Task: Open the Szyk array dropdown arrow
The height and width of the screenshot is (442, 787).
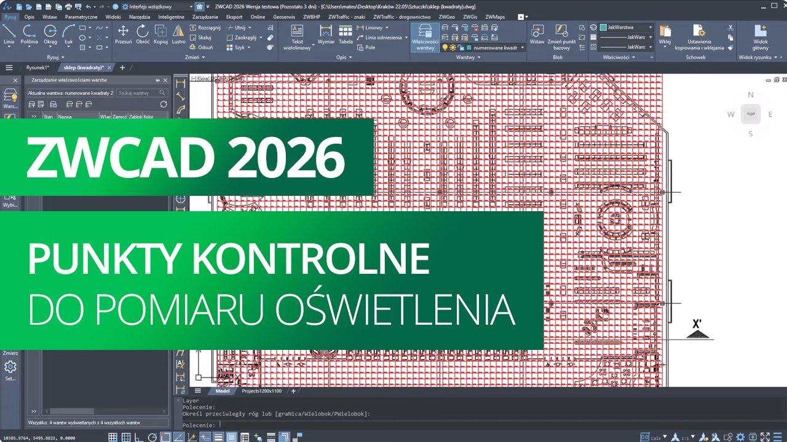Action: (x=248, y=47)
